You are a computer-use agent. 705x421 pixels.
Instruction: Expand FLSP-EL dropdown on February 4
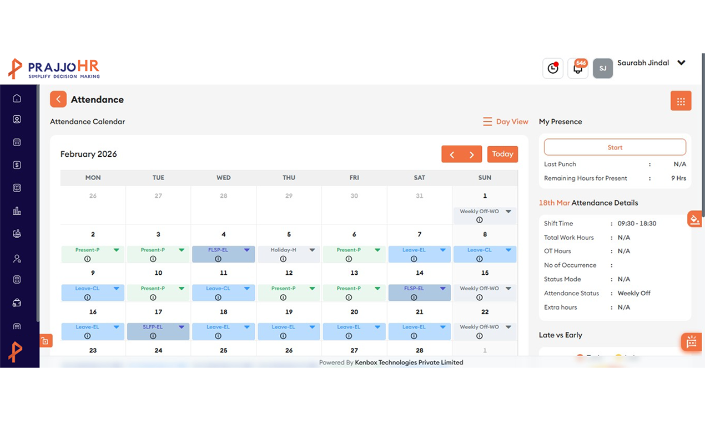pyautogui.click(x=247, y=250)
